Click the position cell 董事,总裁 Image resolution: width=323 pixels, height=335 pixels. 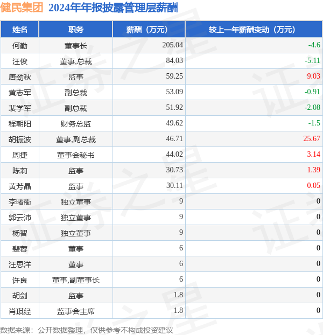76,61
